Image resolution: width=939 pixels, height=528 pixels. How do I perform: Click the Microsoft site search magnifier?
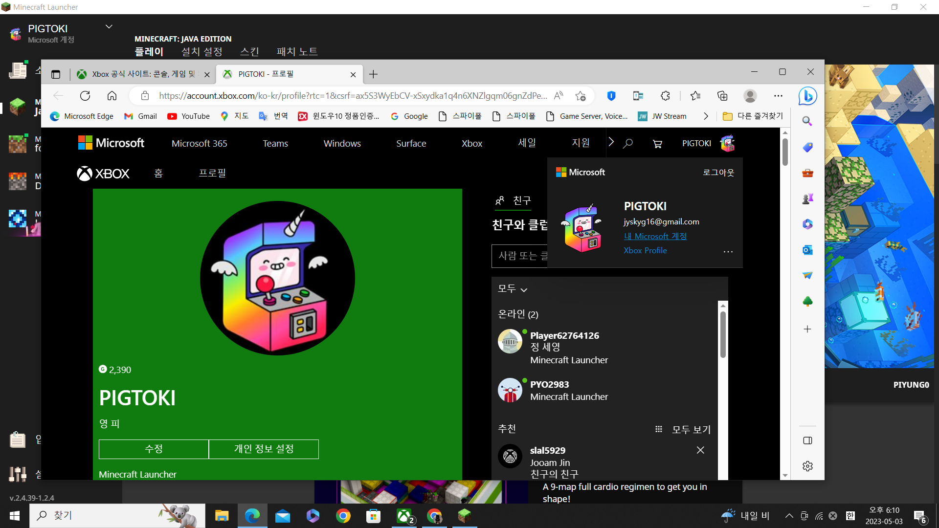[628, 144]
